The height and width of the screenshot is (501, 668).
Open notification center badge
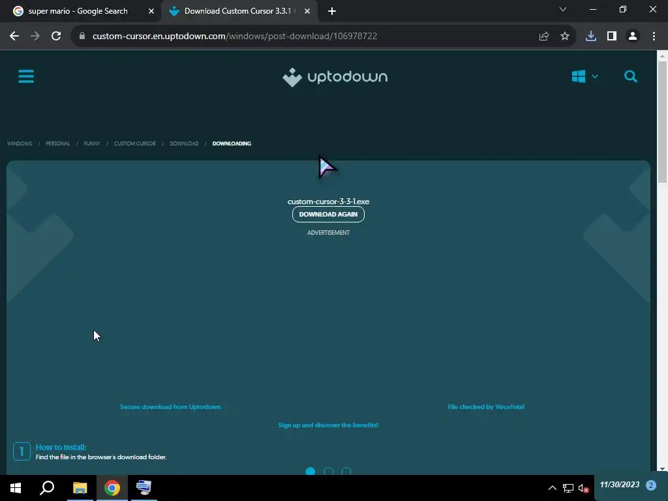coord(651,485)
